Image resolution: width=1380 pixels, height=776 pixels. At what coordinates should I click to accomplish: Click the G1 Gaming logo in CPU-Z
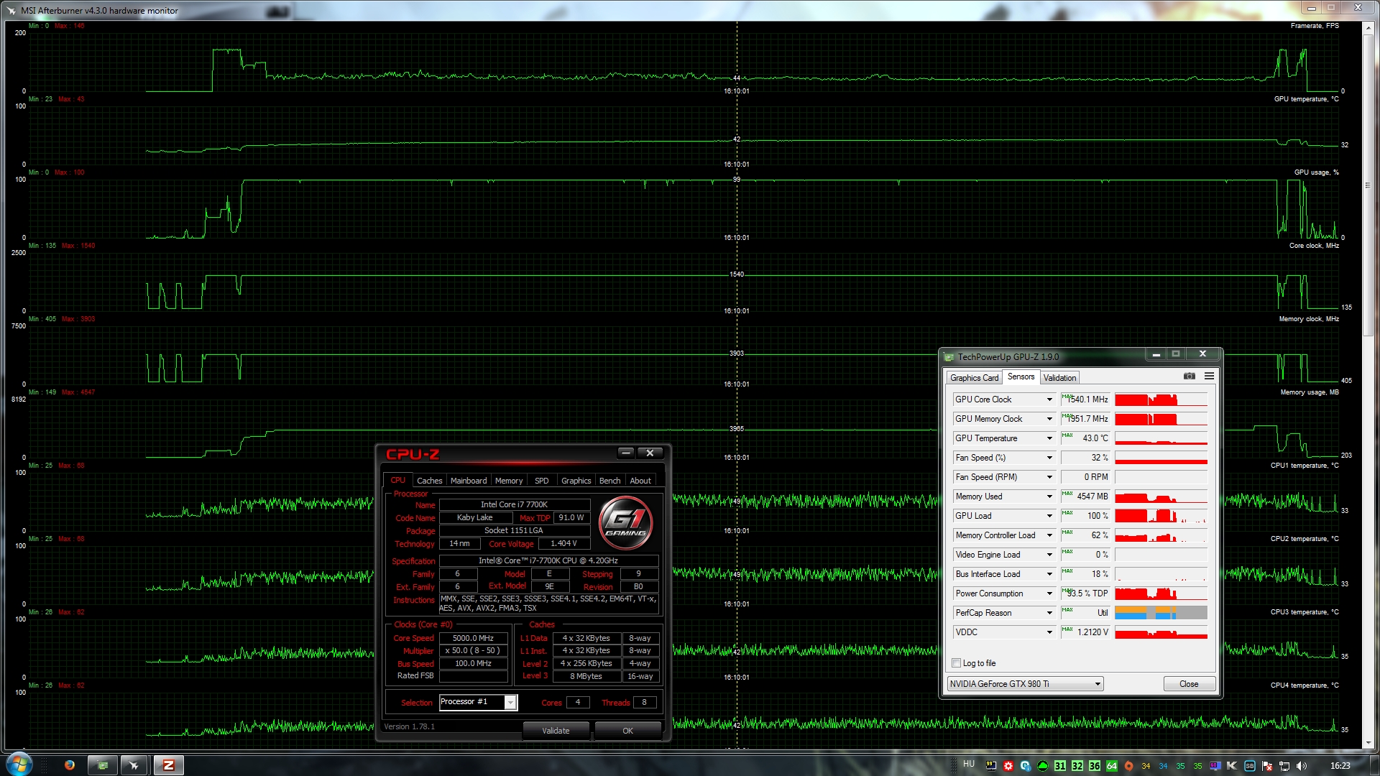tap(625, 522)
